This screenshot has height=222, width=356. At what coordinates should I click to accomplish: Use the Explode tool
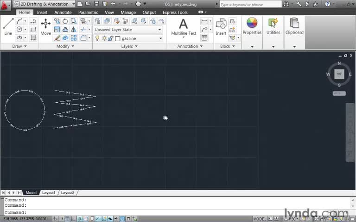coord(65,37)
